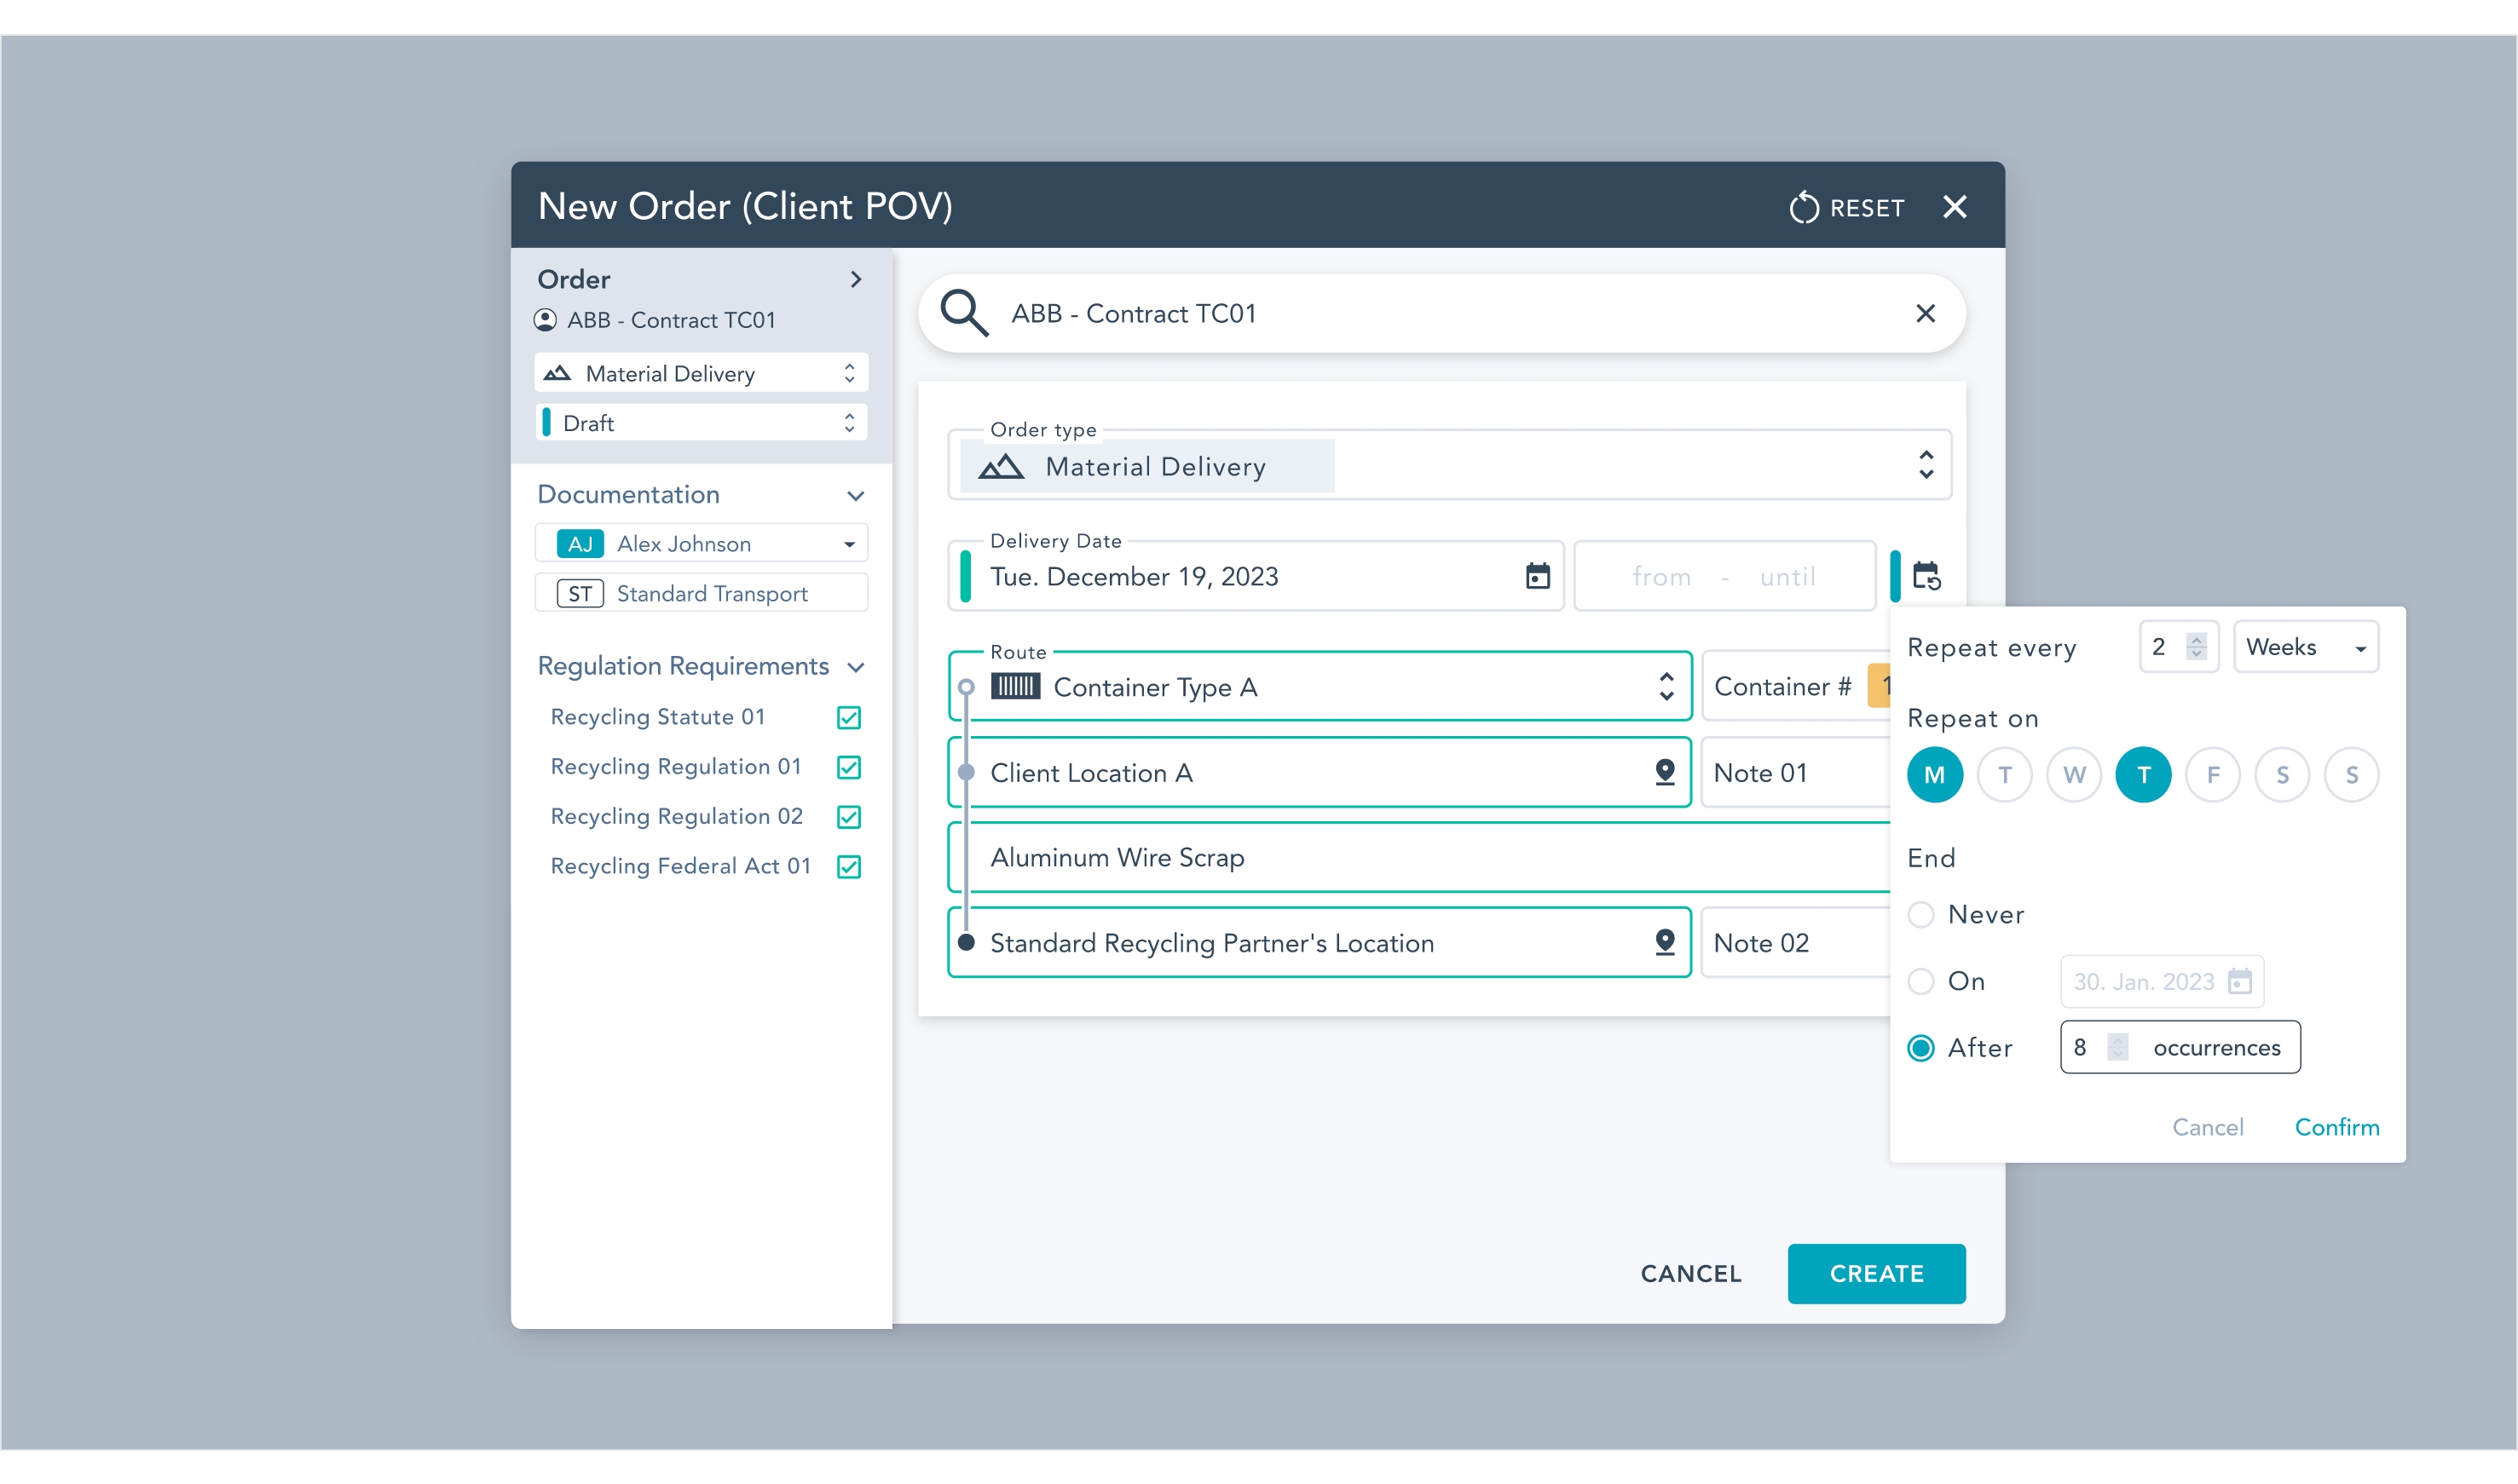The image size is (2518, 1484).
Task: Open the Weeks repeat unit dropdown
Action: point(2306,647)
